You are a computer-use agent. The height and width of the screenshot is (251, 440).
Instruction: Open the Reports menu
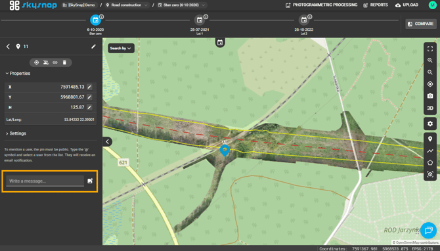click(376, 5)
